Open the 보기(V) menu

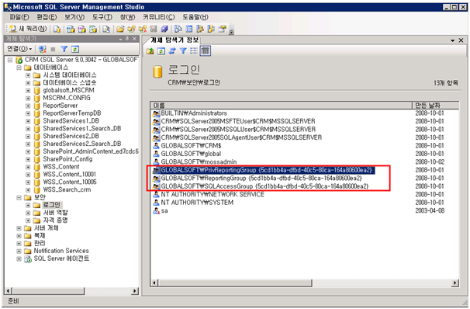coord(74,17)
